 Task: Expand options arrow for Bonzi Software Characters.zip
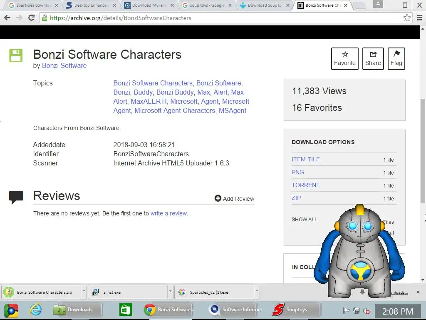[84, 291]
